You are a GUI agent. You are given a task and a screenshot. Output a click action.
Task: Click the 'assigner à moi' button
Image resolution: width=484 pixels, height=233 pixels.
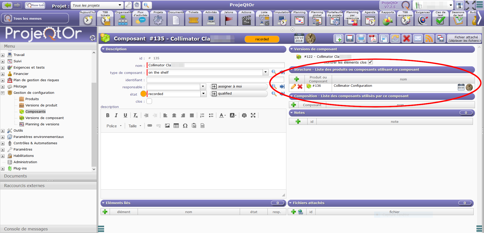pyautogui.click(x=238, y=86)
